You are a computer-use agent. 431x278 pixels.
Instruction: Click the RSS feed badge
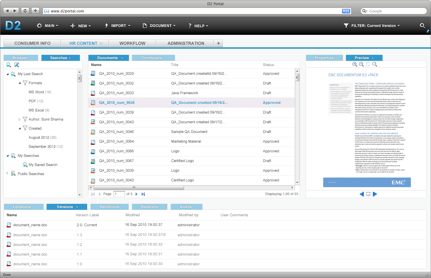pos(346,11)
